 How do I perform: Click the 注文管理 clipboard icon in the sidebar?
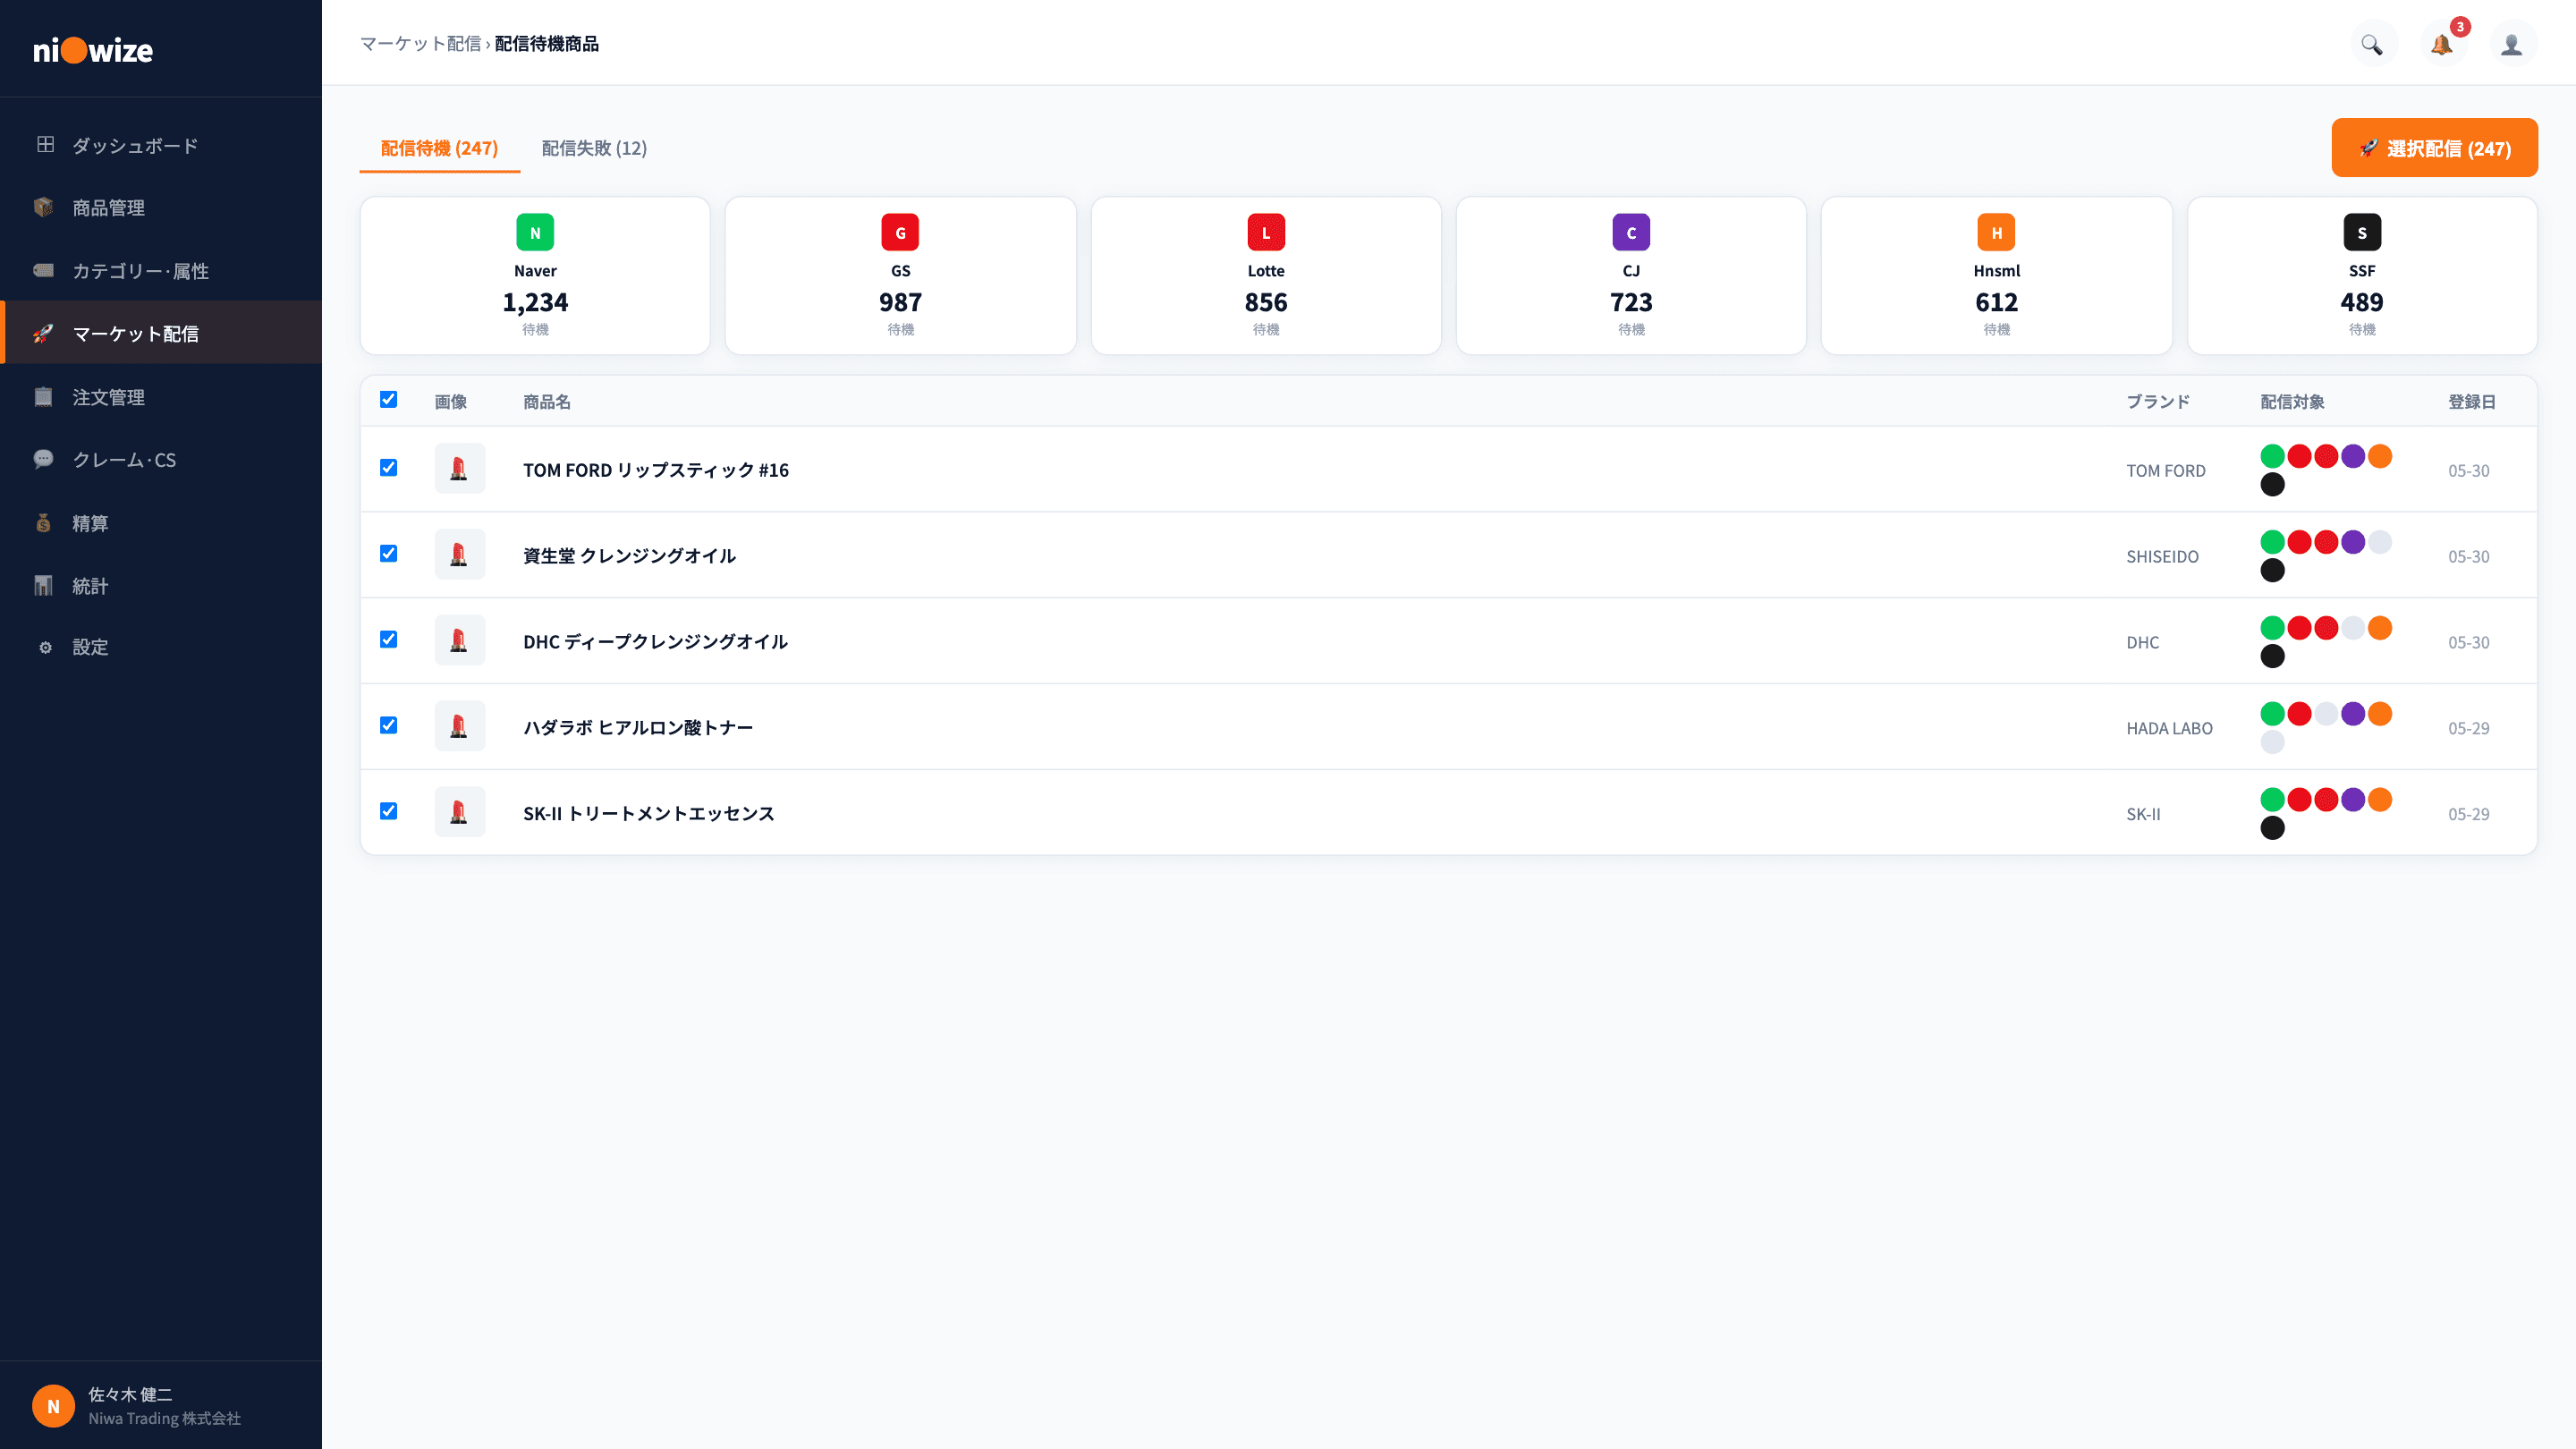pos(44,397)
